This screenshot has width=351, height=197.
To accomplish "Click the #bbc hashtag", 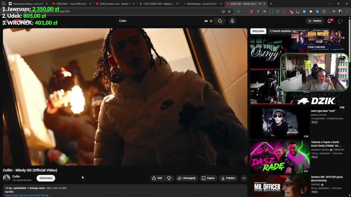I will tap(49, 188).
